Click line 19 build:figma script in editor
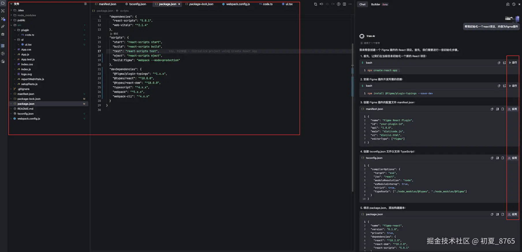The height and width of the screenshot is (252, 522). [x=146, y=60]
